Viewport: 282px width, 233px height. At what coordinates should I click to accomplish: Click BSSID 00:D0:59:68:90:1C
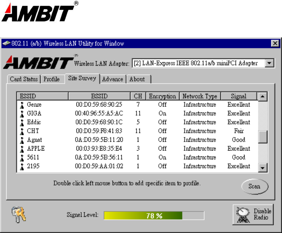pyautogui.click(x=99, y=122)
